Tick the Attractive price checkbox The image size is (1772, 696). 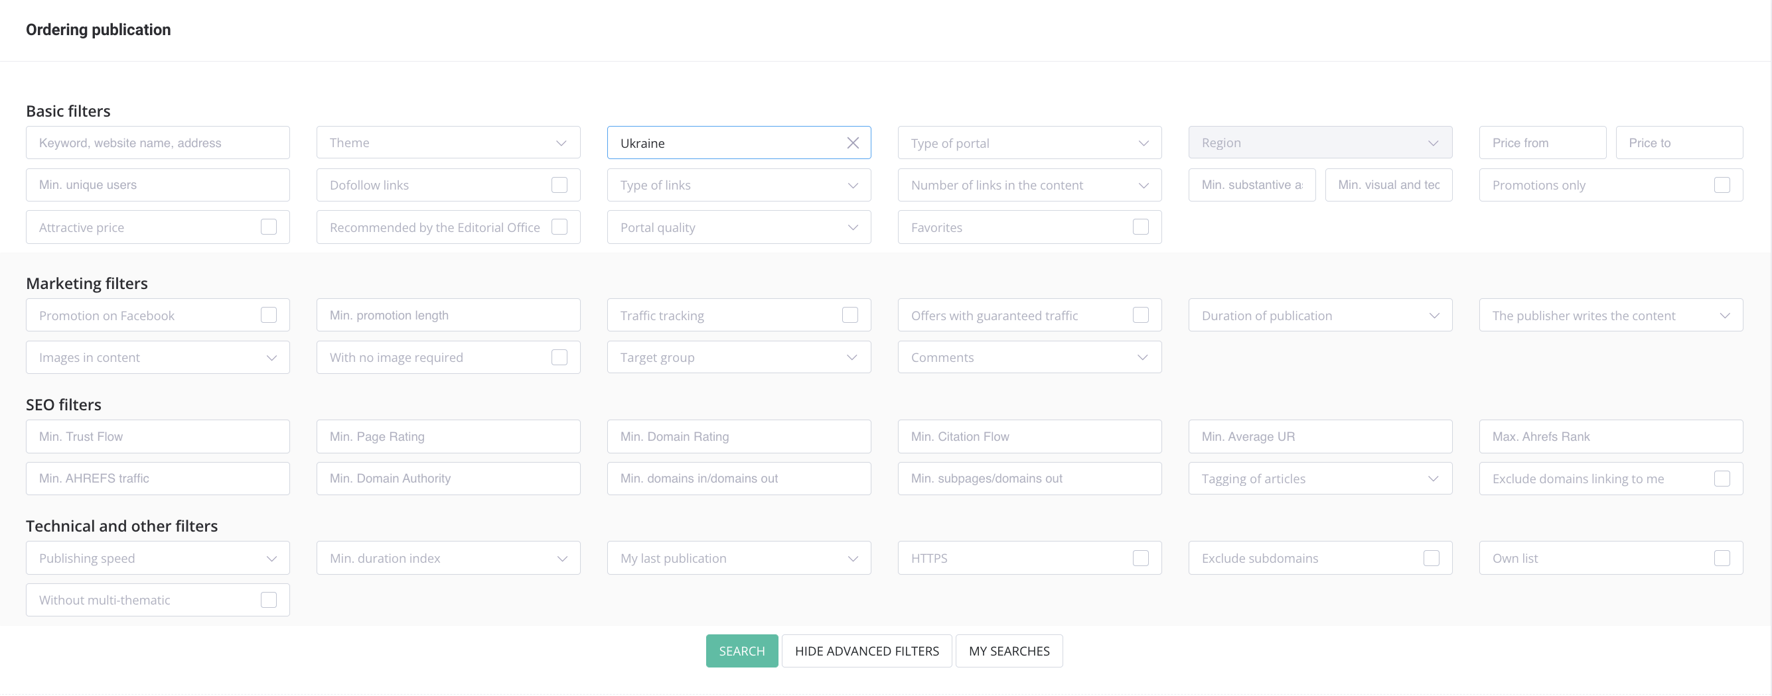[269, 227]
